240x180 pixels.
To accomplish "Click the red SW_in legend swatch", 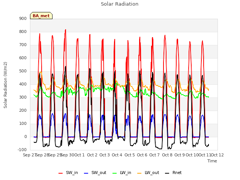I will click(61, 173).
